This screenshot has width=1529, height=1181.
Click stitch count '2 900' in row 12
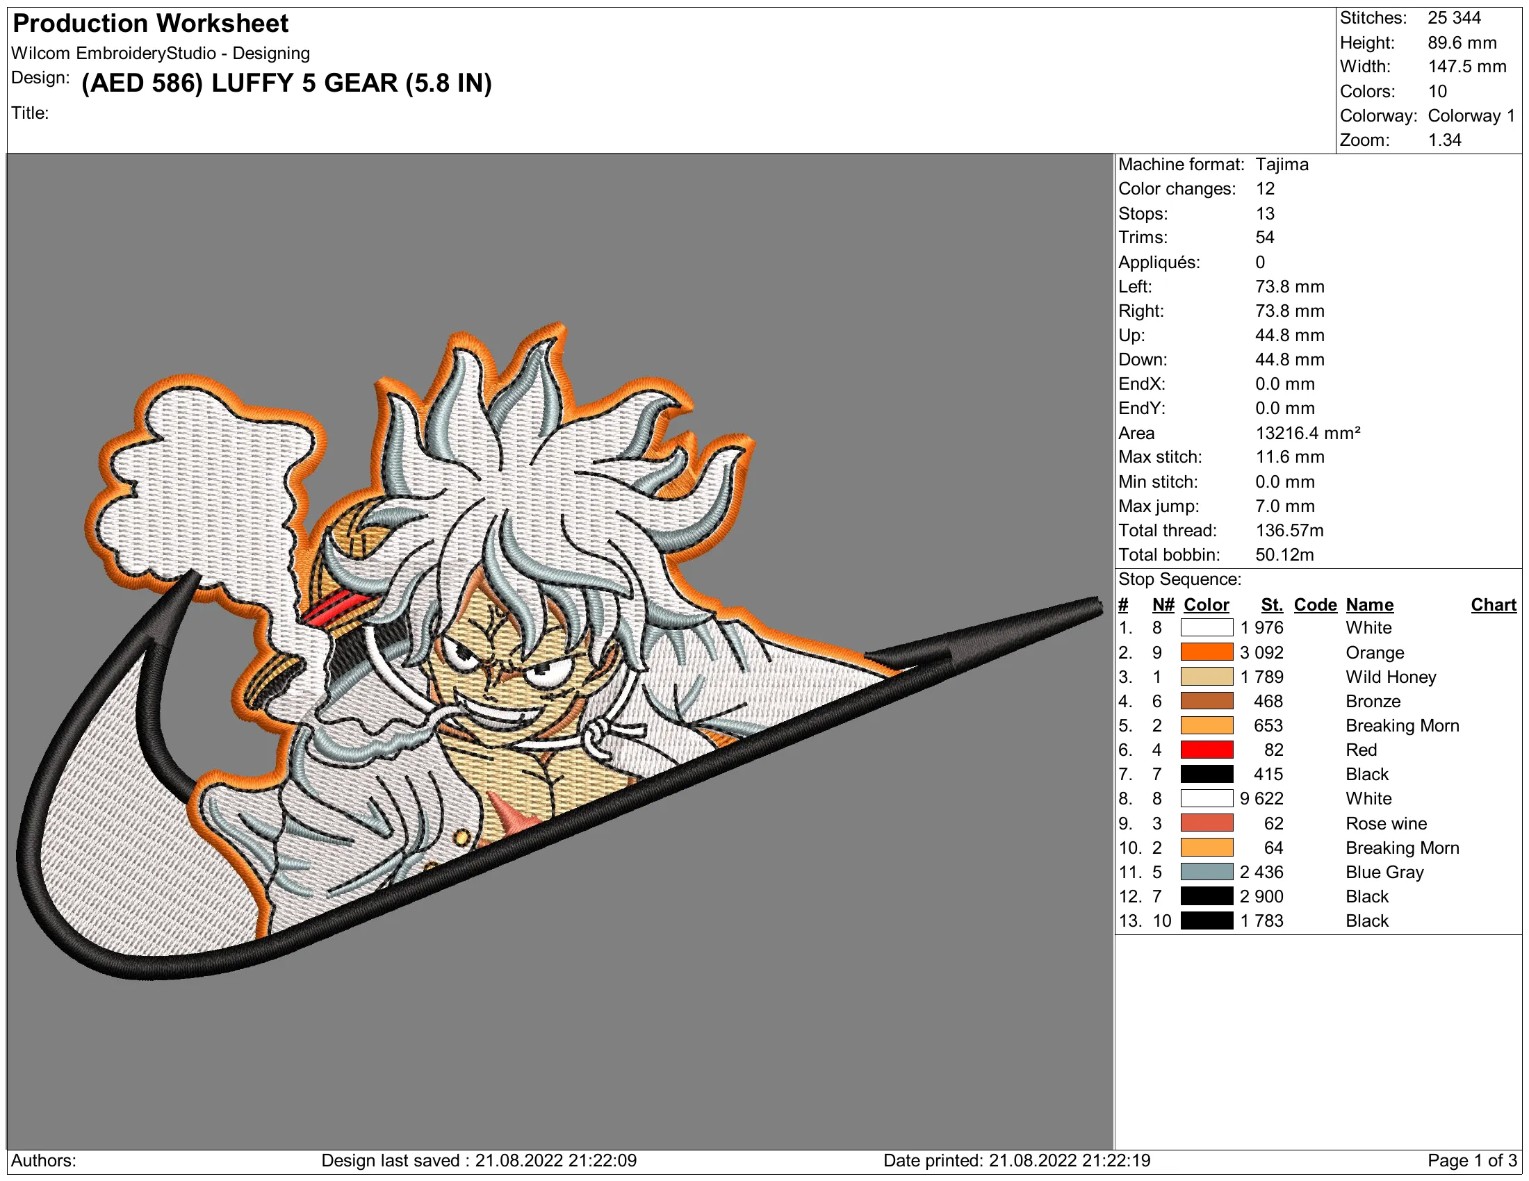pyautogui.click(x=1261, y=896)
